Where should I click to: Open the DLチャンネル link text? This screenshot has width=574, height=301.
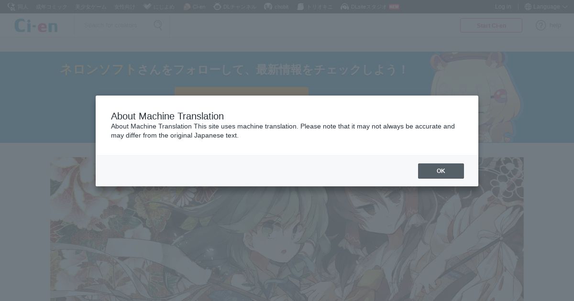click(x=240, y=7)
